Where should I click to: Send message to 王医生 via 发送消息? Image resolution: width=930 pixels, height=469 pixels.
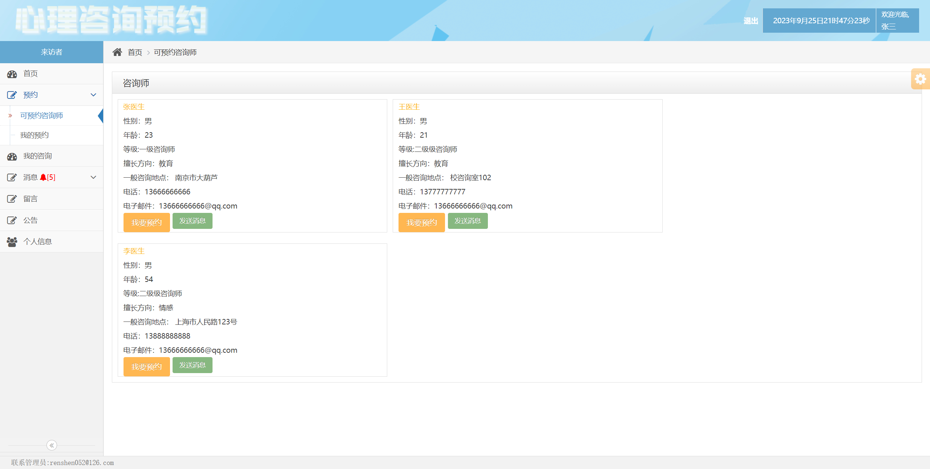(x=468, y=221)
